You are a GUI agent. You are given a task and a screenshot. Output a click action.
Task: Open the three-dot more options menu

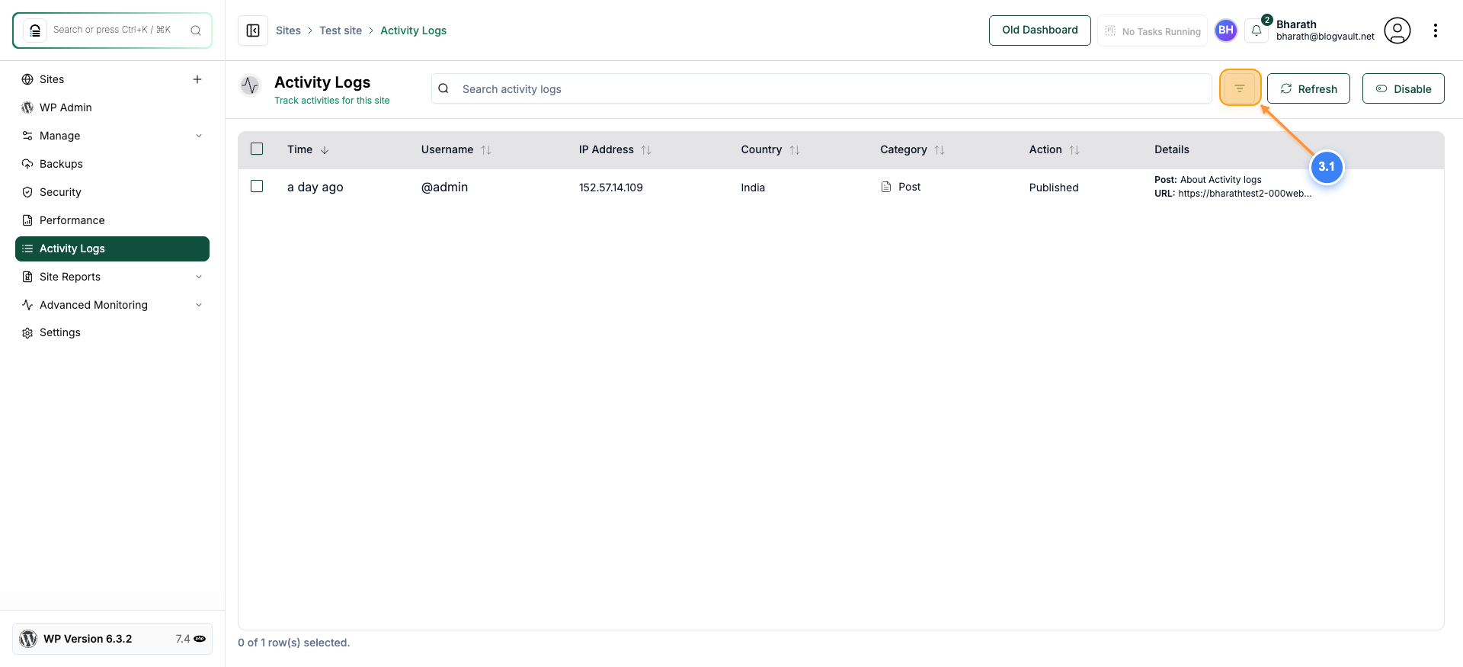(1436, 30)
